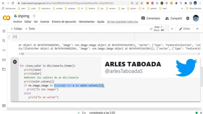The width and height of the screenshot is (203, 114).
Task: Open the search (find and replace) sidebar icon
Action: (x=4, y=41)
